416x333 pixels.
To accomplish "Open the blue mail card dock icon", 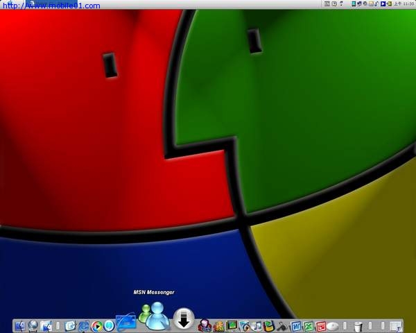I will click(126, 321).
